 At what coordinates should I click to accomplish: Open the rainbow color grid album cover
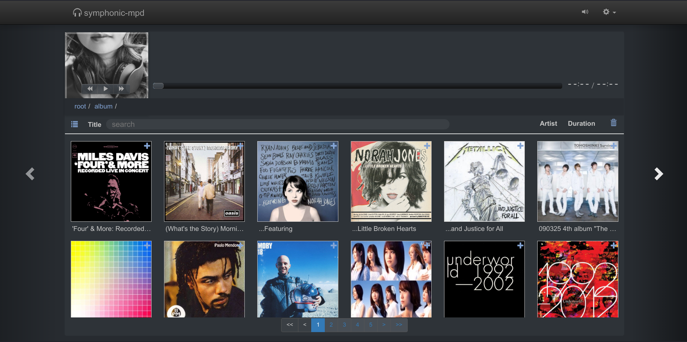click(111, 279)
